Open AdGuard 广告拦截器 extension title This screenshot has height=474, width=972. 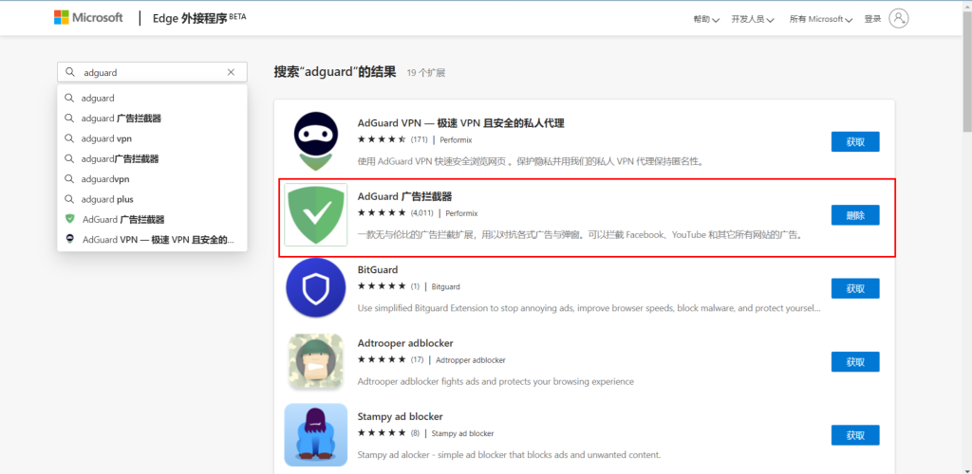(x=404, y=197)
